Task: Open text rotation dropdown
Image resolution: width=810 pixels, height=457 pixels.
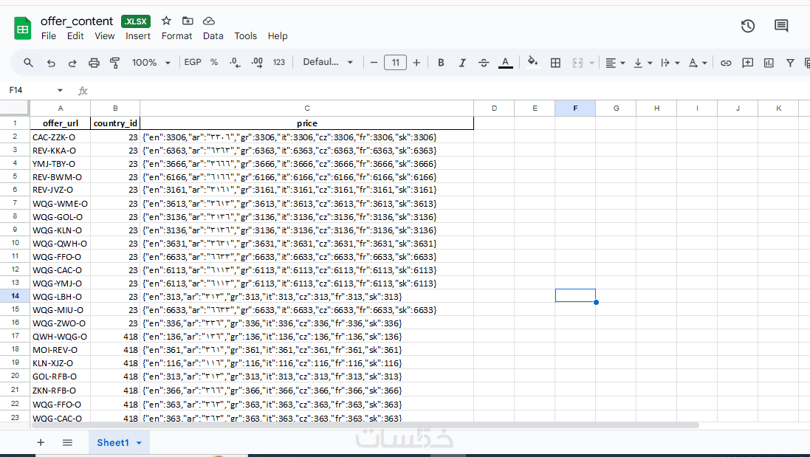Action: tap(697, 63)
